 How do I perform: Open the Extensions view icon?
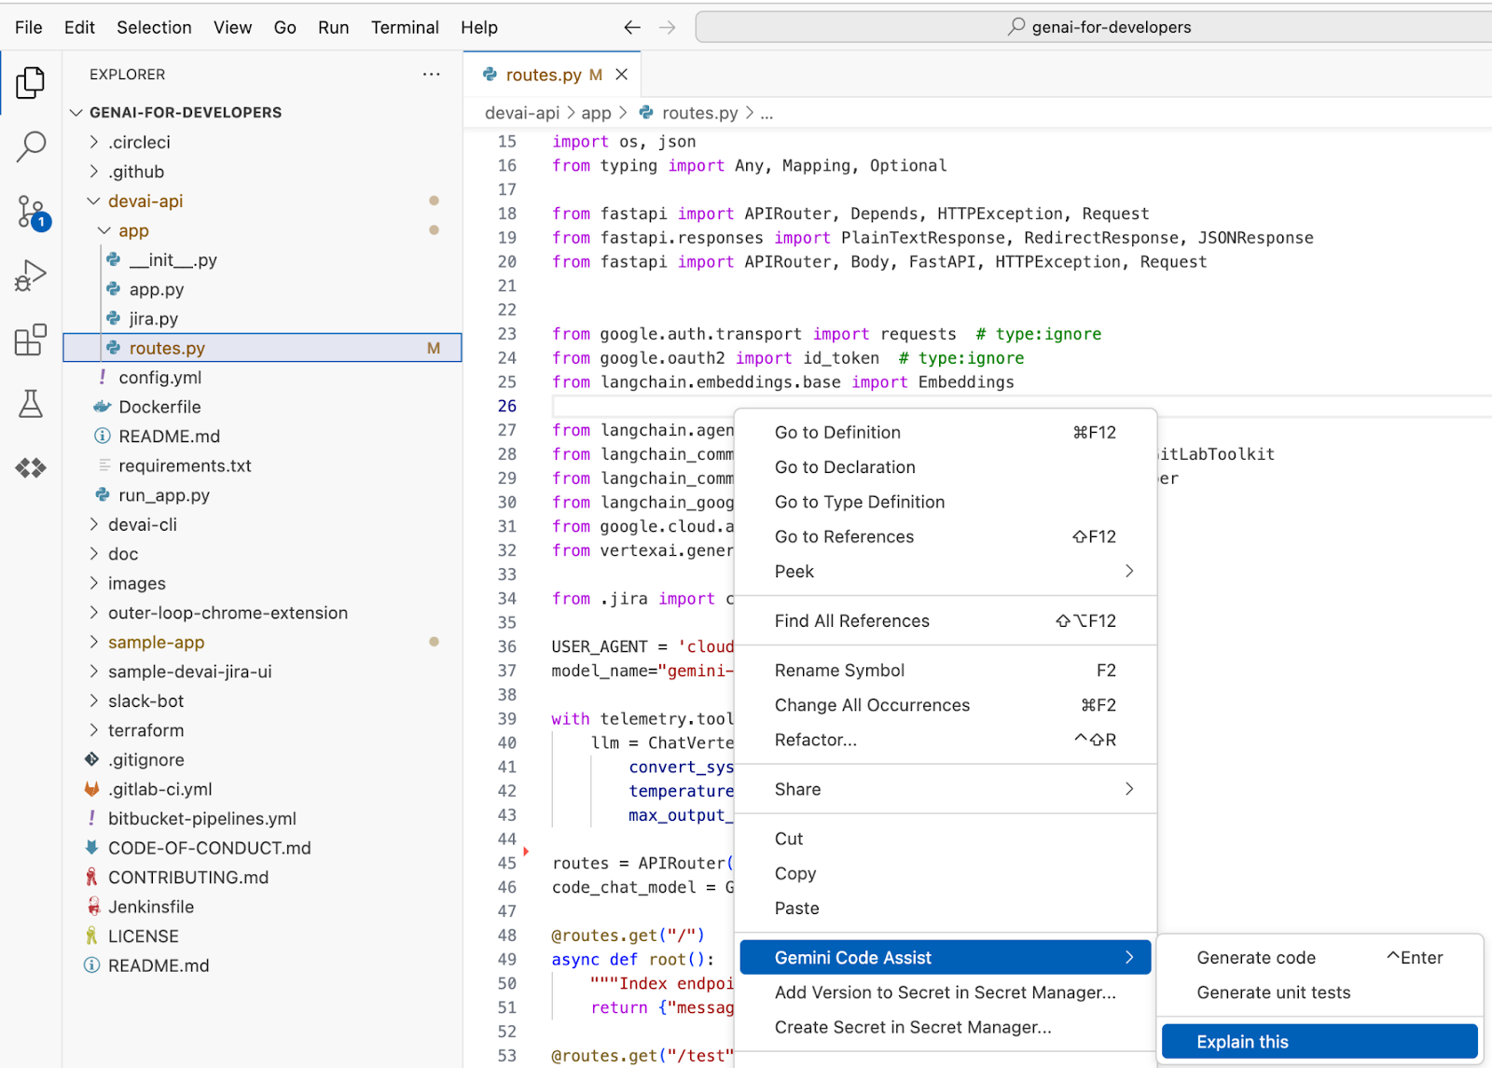30,340
